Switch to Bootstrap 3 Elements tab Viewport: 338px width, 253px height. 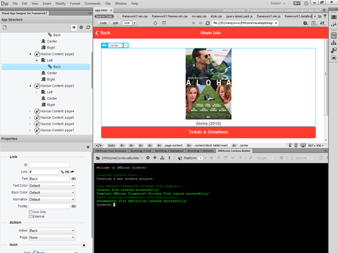coord(200,151)
